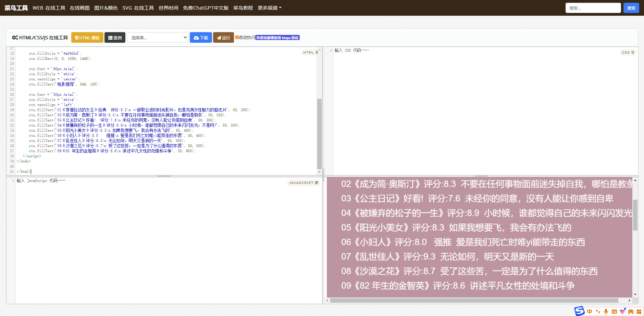644x316 pixels.
Task: Activate voice input microphone in Sogou toolbar
Action: point(606,311)
